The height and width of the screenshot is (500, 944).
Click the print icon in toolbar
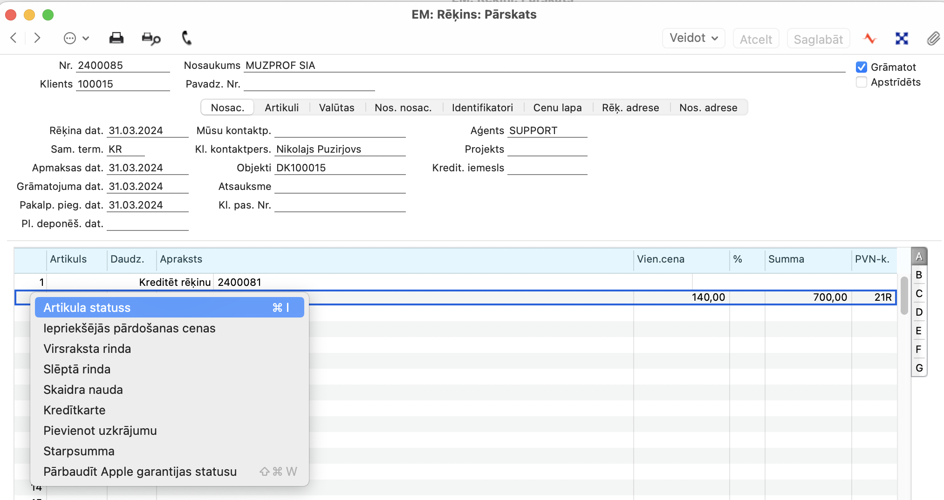(116, 38)
